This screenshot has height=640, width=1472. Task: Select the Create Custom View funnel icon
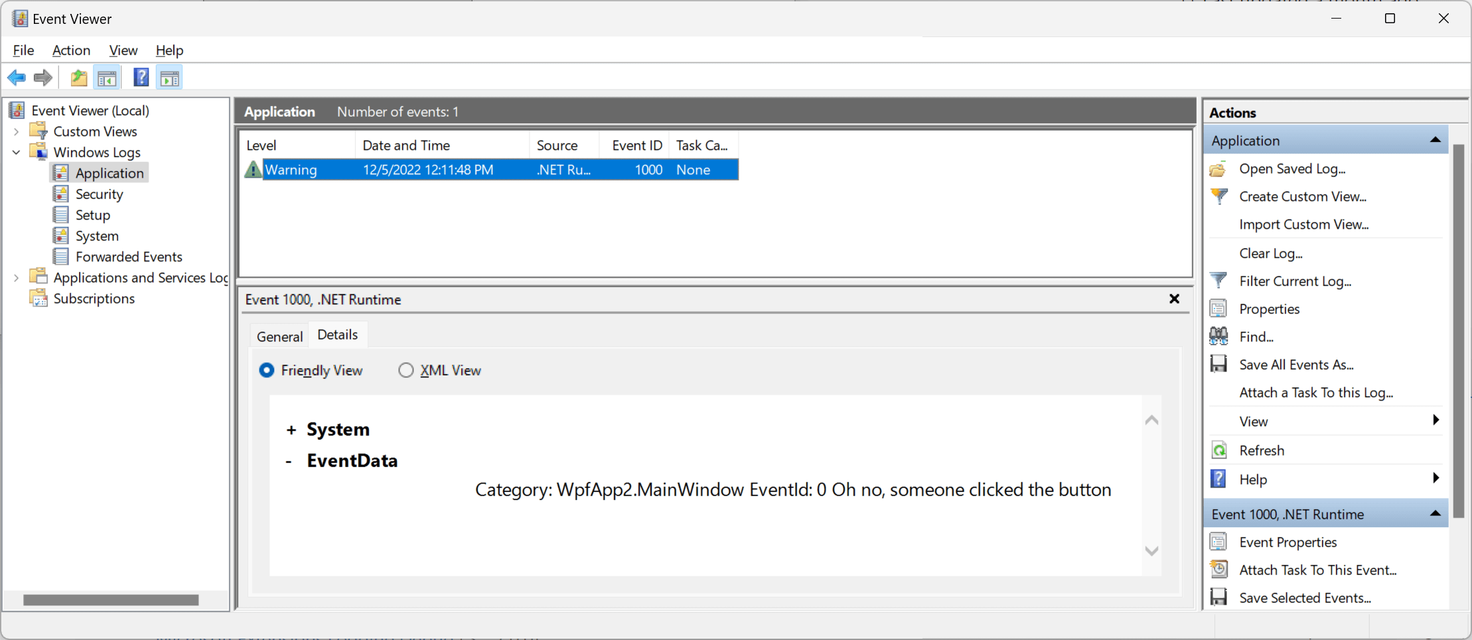1219,196
